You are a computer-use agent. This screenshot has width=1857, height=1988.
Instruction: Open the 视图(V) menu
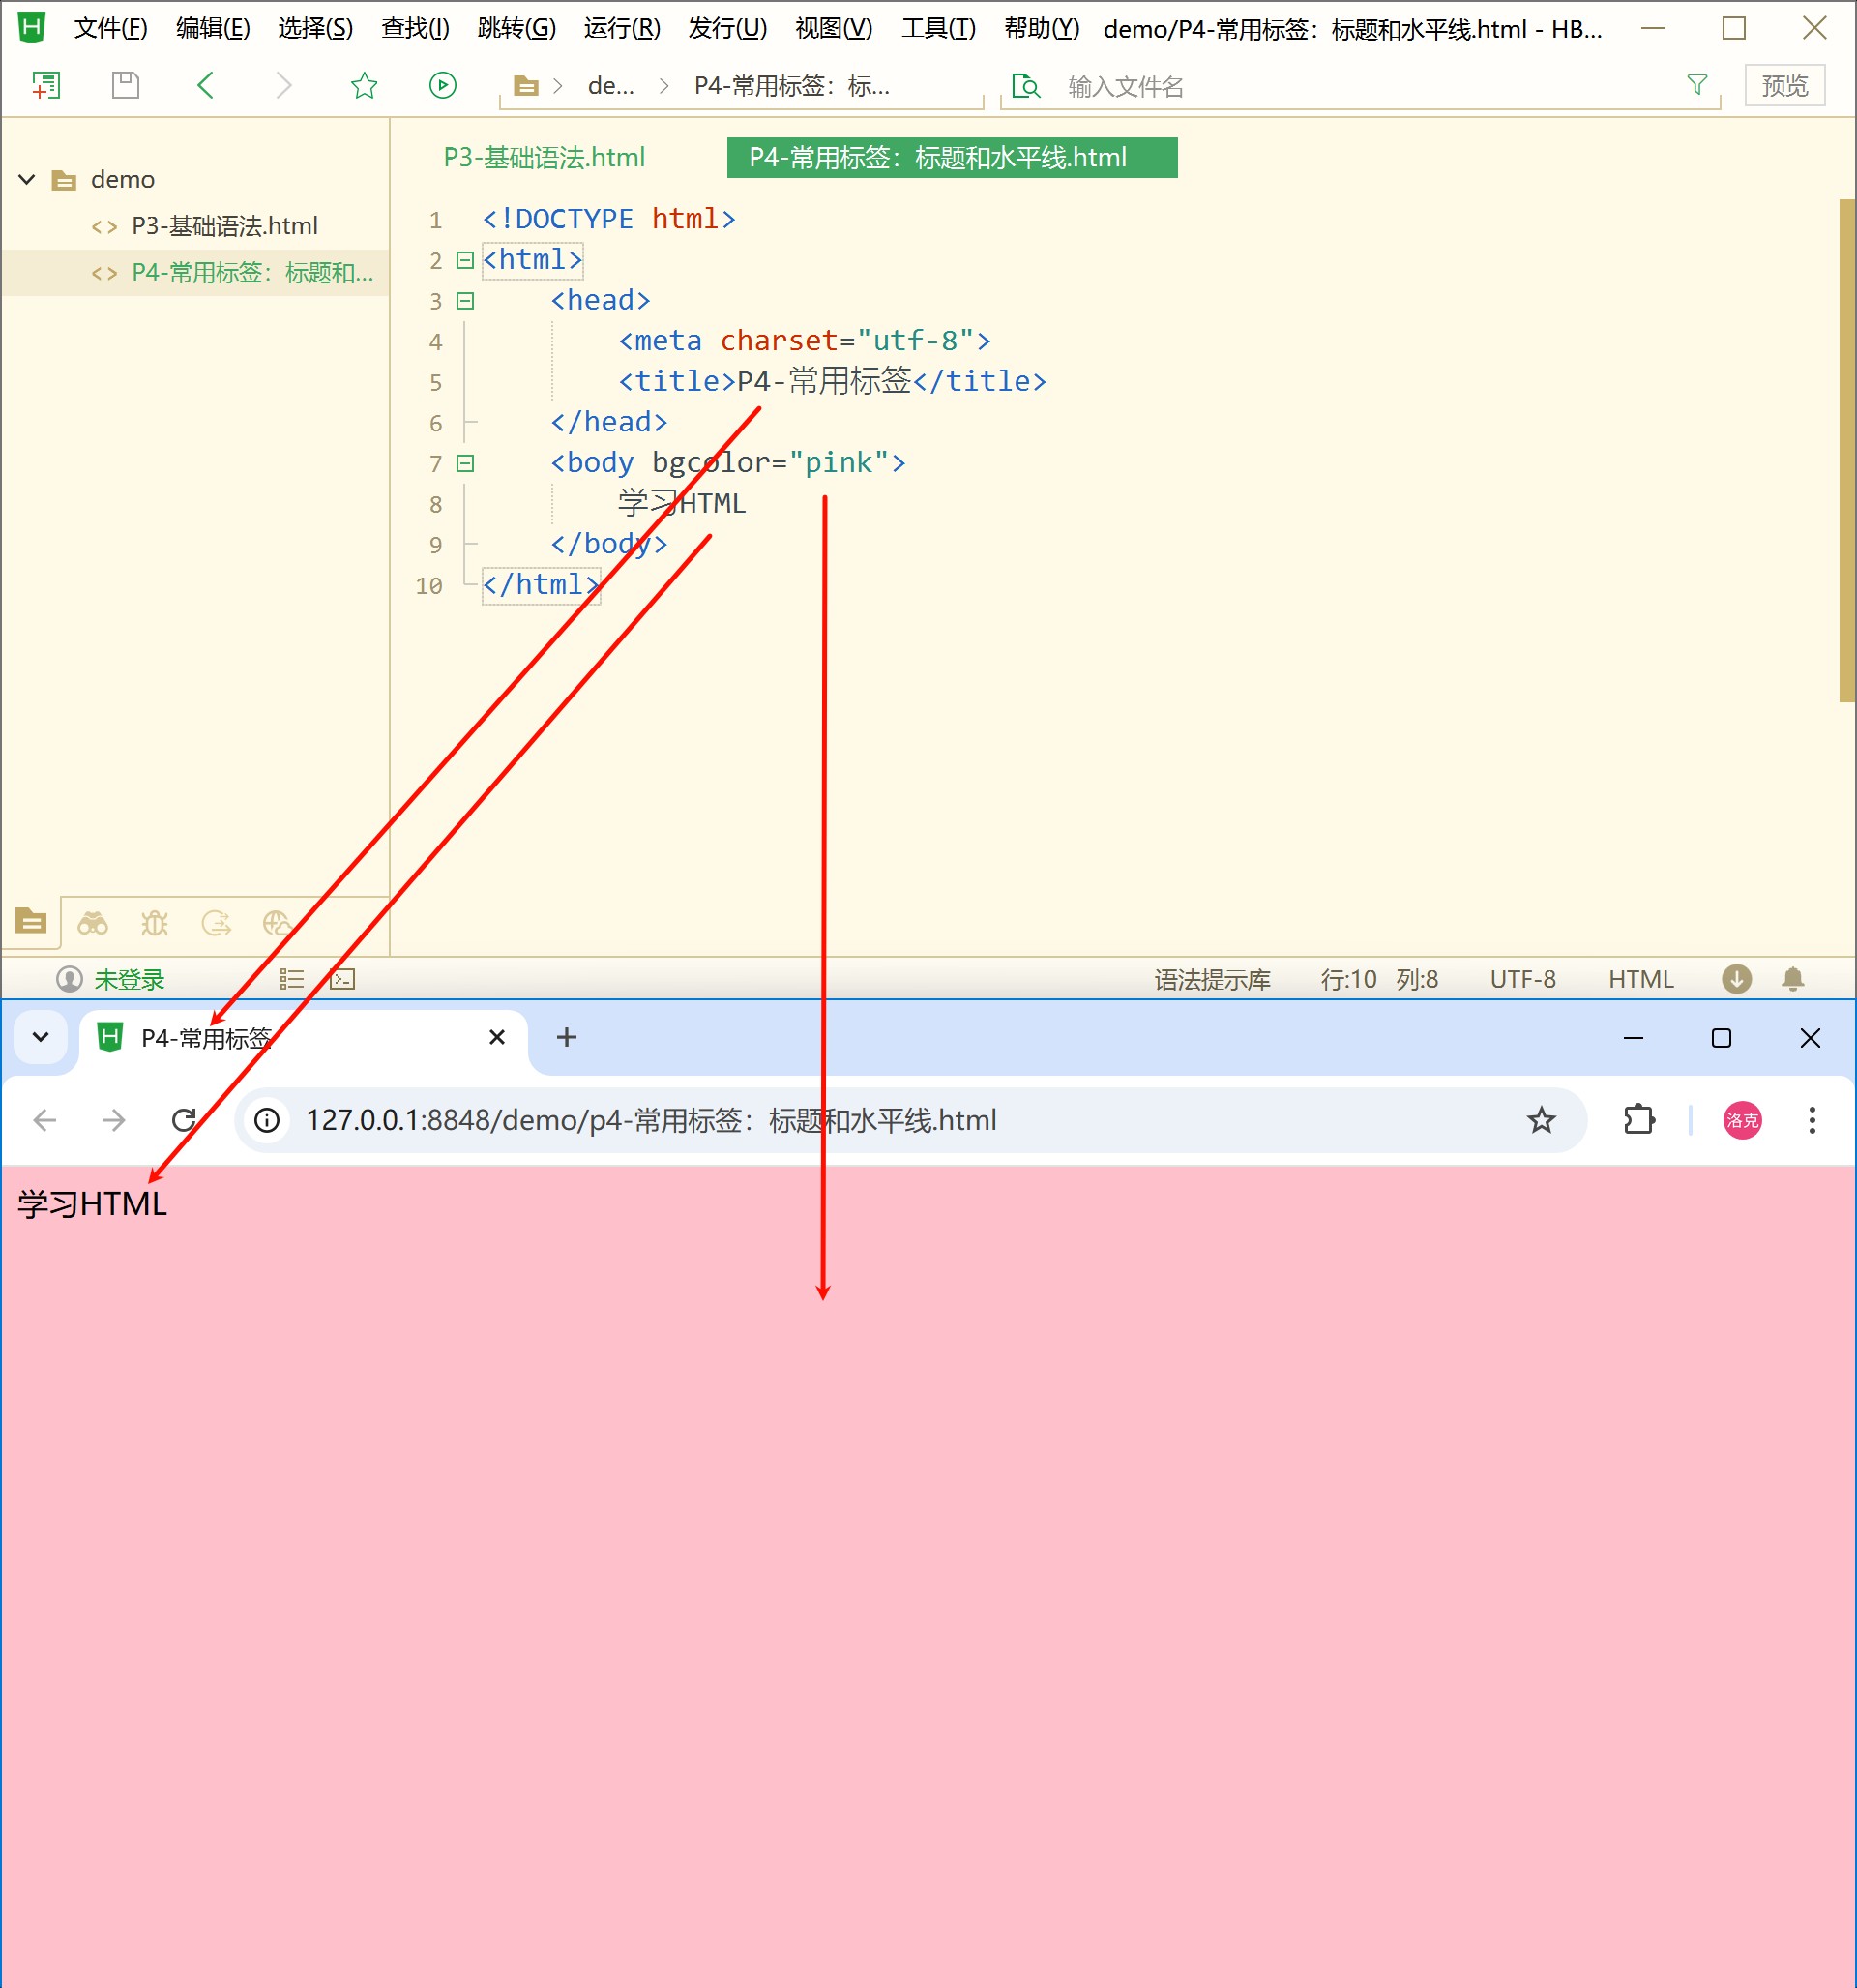point(834,28)
